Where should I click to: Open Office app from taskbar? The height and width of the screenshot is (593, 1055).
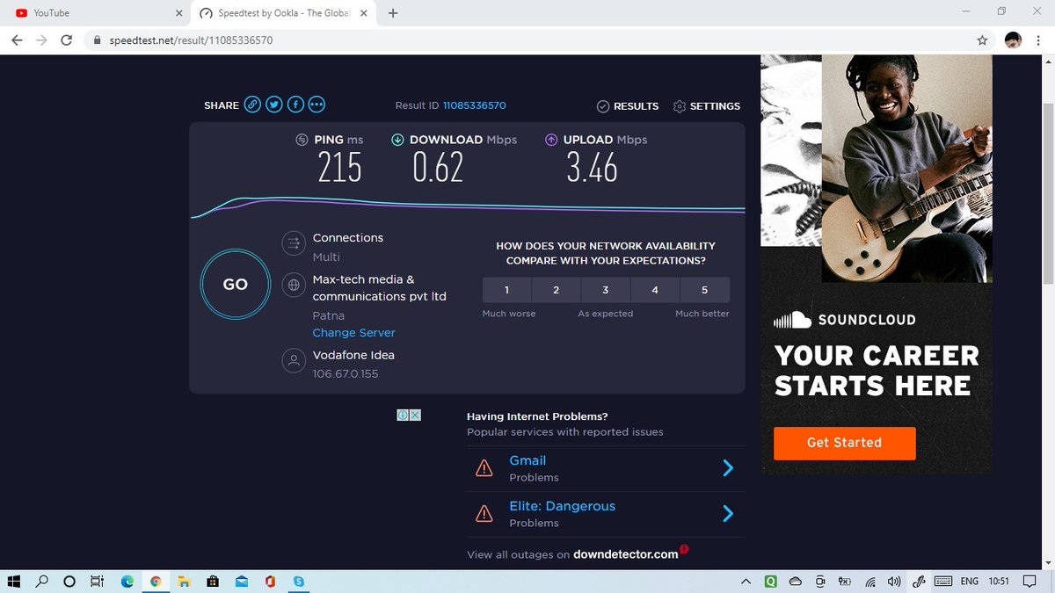(x=270, y=582)
